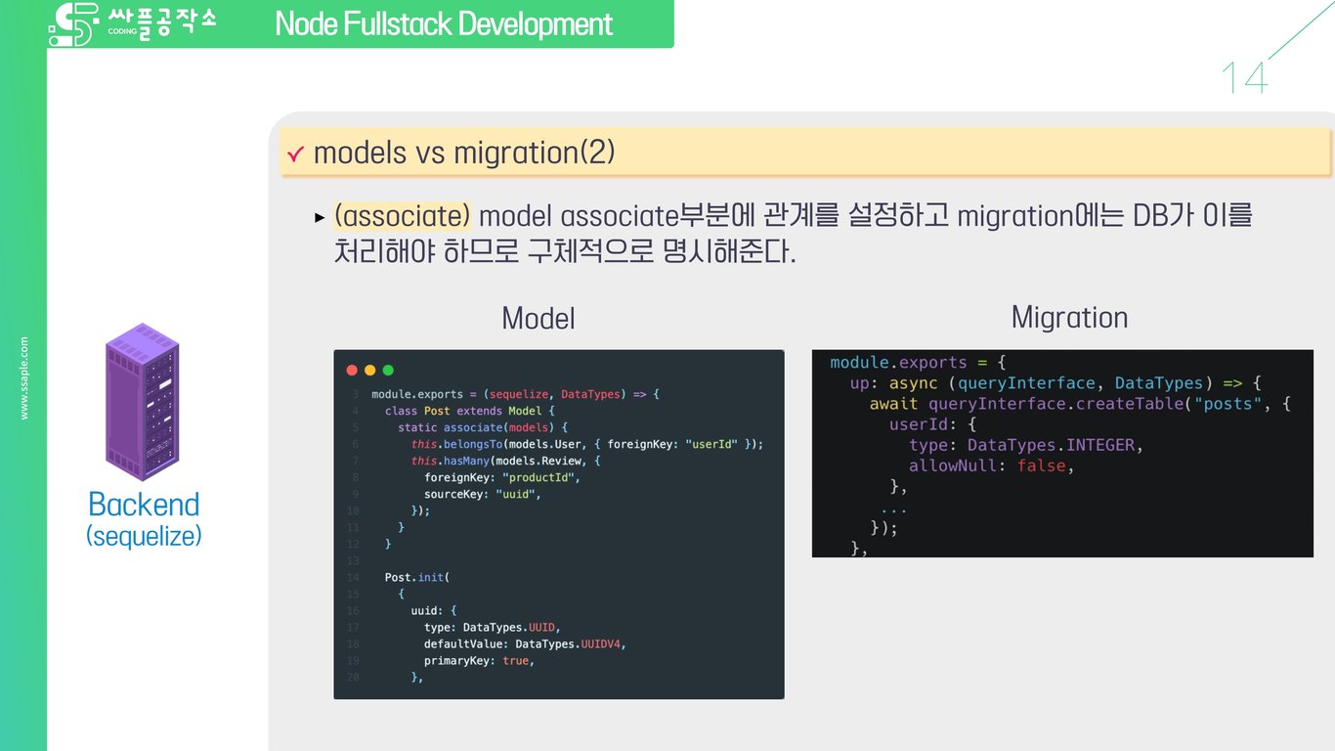Image resolution: width=1335 pixels, height=751 pixels.
Task: Click the red dot in the Model code window
Action: pyautogui.click(x=353, y=371)
